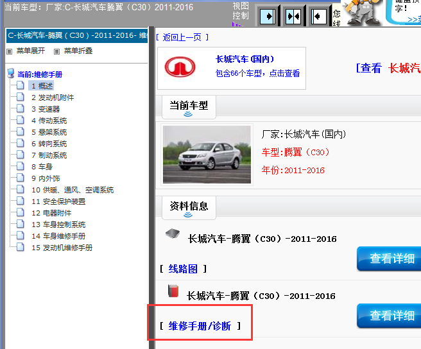
Task: Open chapter 11 安全保护装置
Action: pos(58,201)
